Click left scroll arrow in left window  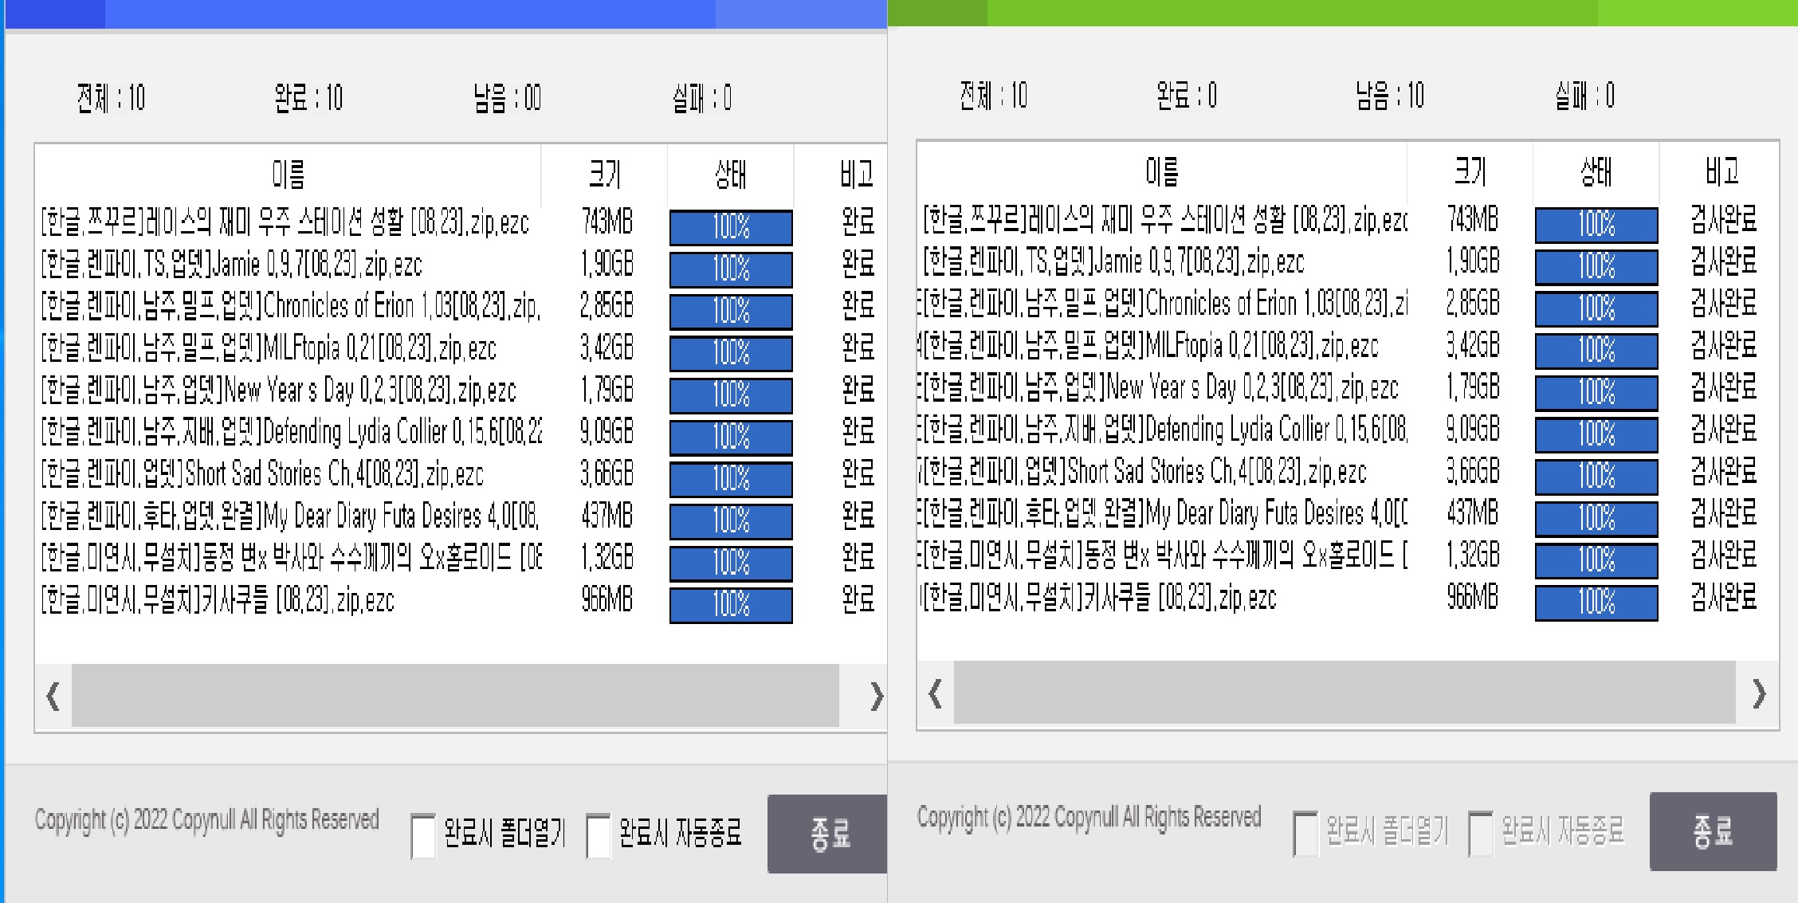pos(53,696)
